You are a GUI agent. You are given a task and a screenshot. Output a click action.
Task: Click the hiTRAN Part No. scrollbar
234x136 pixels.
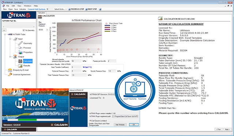(19, 27)
